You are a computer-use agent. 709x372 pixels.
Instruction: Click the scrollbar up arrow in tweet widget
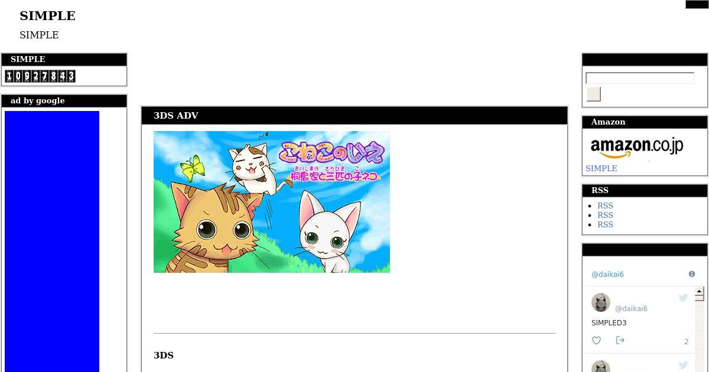pyautogui.click(x=699, y=291)
